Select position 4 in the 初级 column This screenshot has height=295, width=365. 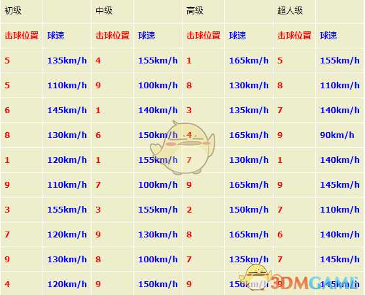point(7,284)
